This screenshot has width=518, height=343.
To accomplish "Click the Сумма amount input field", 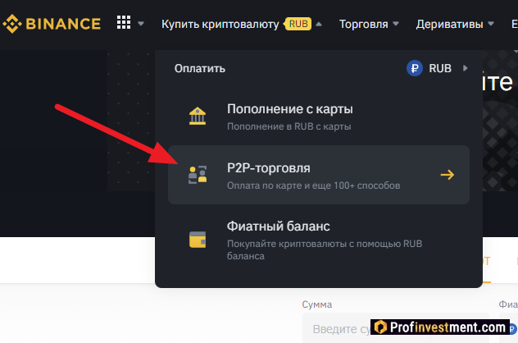I will (x=395, y=328).
